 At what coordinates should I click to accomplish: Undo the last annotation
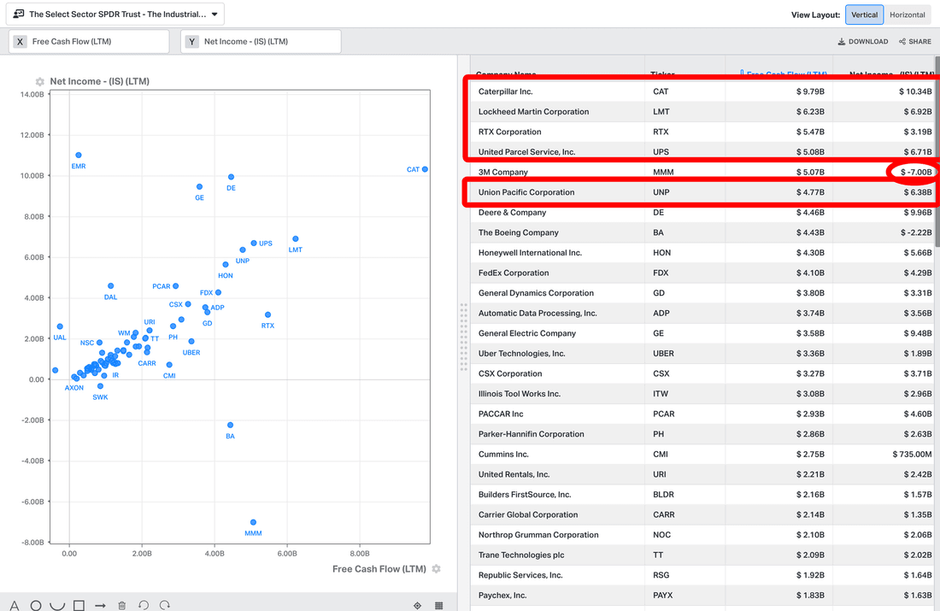click(144, 606)
